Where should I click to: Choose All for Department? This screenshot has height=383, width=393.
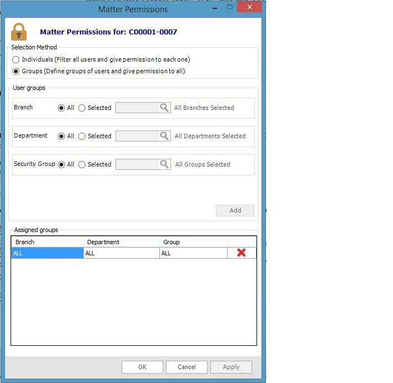click(x=62, y=136)
